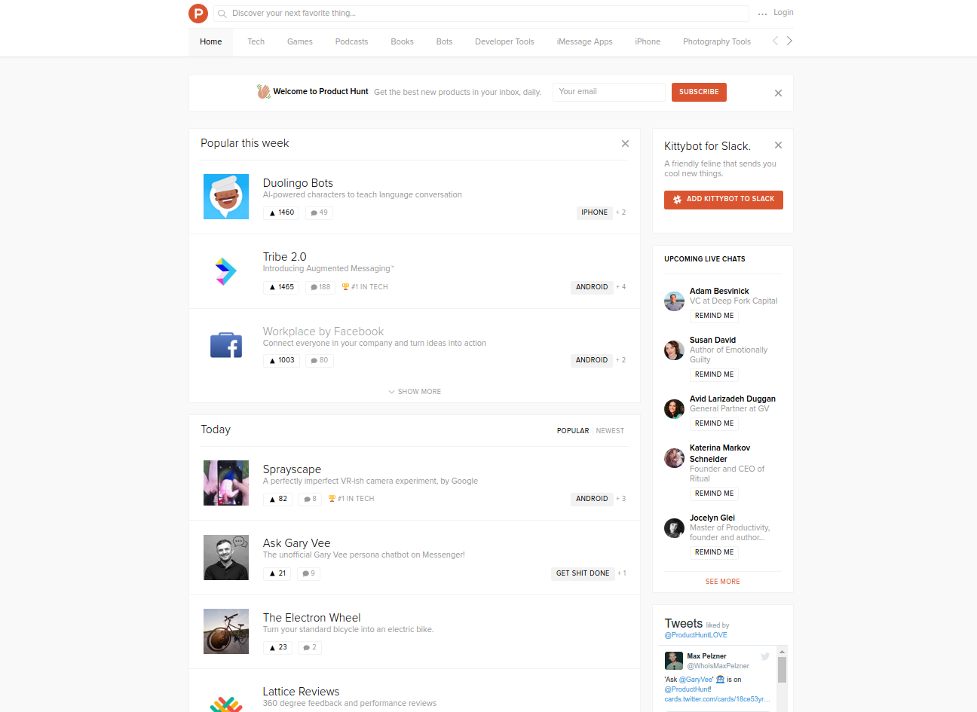Screen dimensions: 977x712
Task: Upvote Tribe 2.0 with 1465 votes
Action: 281,288
